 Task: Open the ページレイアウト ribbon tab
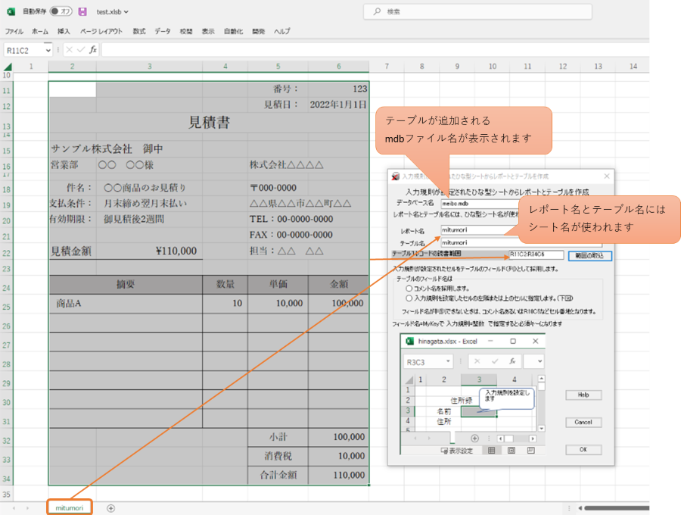101,31
